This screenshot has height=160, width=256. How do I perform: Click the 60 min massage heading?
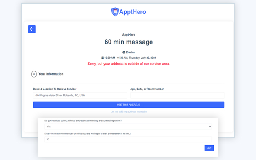[129, 42]
